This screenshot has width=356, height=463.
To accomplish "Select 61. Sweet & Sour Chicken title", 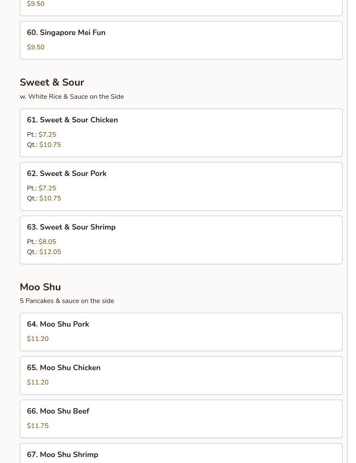I will point(72,120).
